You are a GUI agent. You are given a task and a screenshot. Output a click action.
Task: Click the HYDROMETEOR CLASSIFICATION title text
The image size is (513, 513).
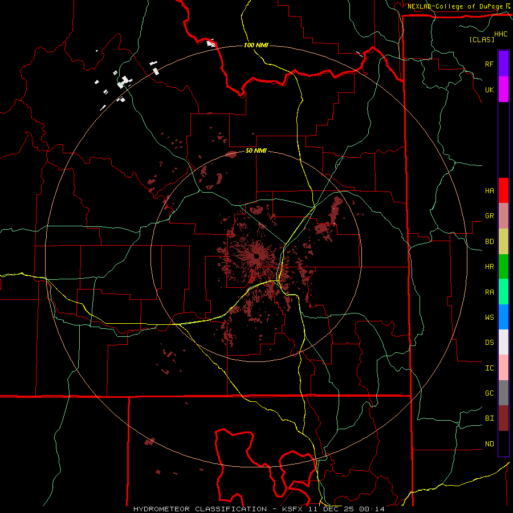click(200, 509)
